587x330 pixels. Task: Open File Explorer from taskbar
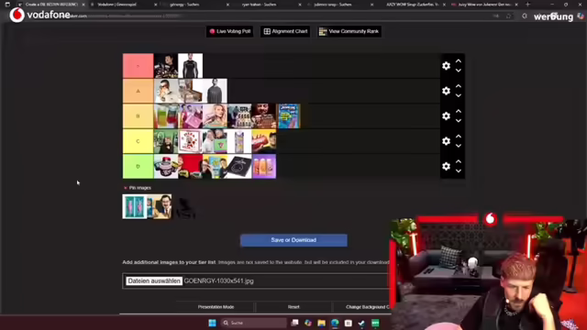(x=322, y=323)
